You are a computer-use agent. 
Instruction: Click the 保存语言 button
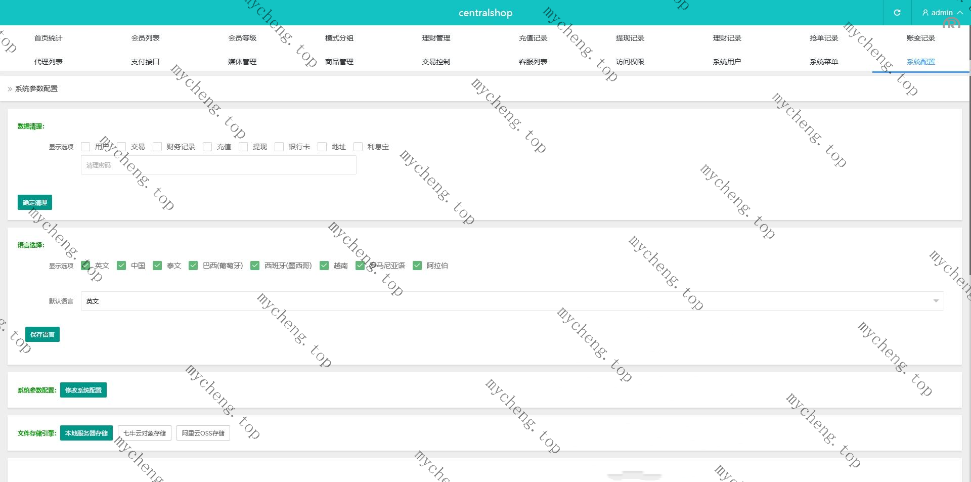pyautogui.click(x=42, y=334)
